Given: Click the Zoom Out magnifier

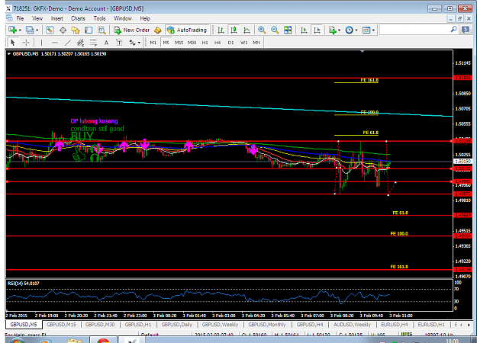Looking at the screenshot, I should point(275,30).
